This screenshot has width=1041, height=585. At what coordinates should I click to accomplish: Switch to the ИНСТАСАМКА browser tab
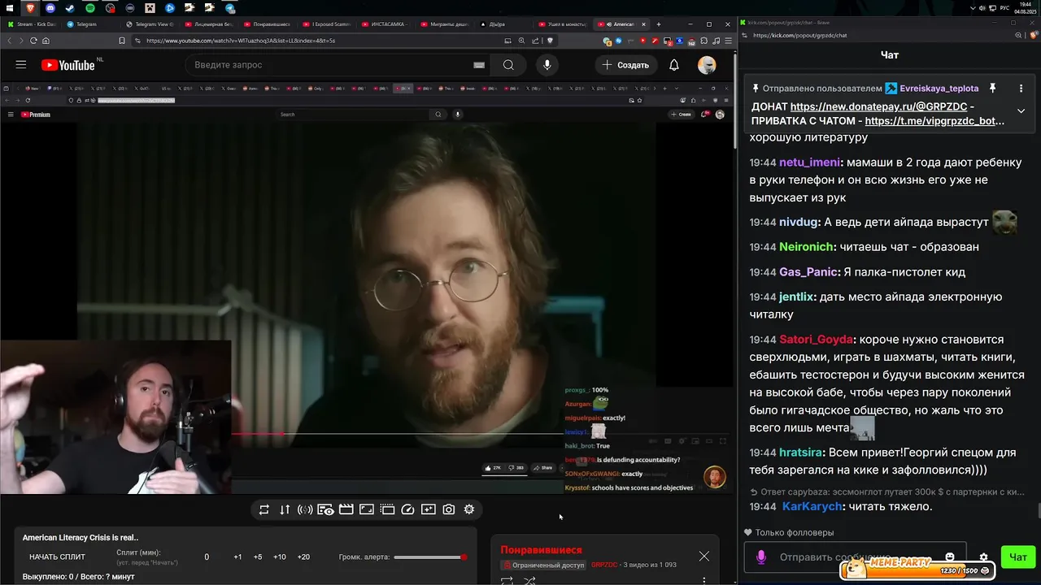(x=385, y=24)
